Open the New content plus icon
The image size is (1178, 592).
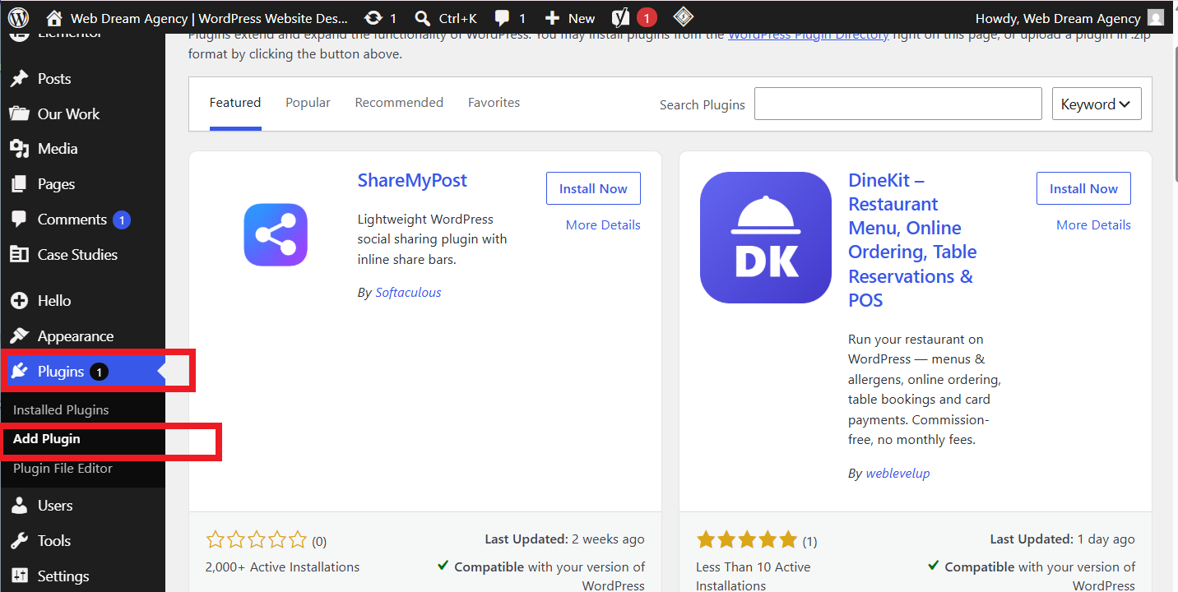point(552,18)
